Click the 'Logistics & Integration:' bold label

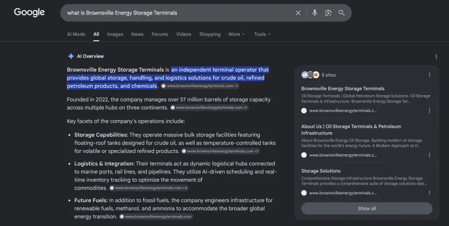(104, 164)
